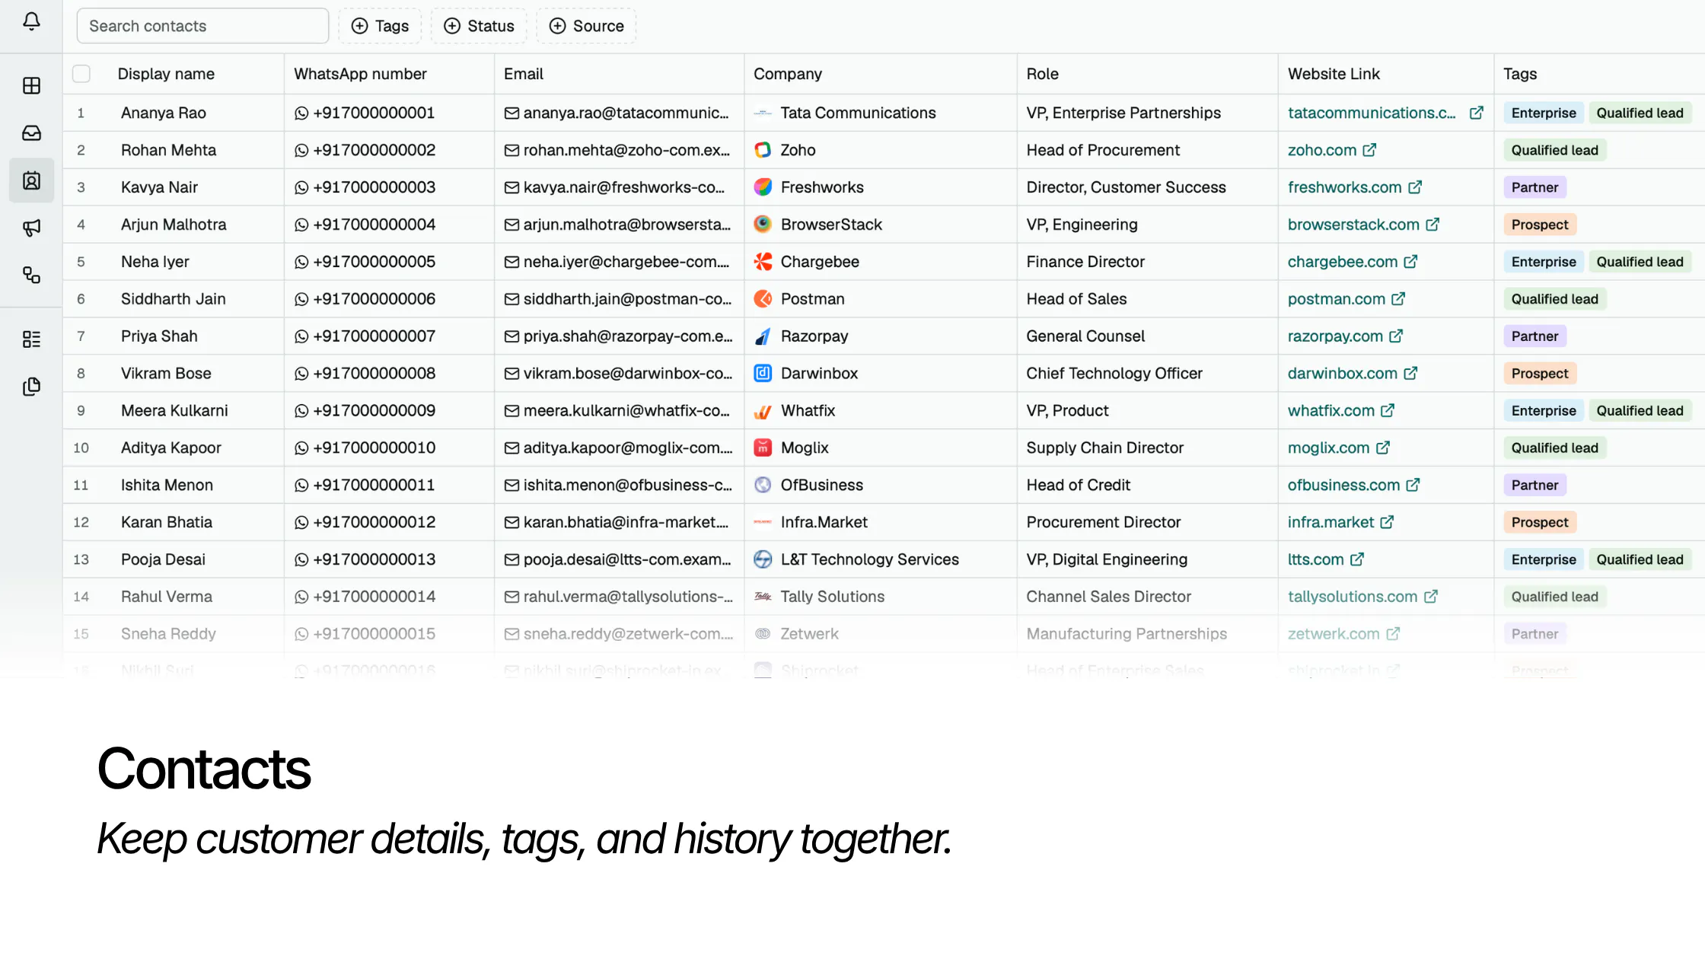Click the Razorpay company logo

tap(763, 336)
